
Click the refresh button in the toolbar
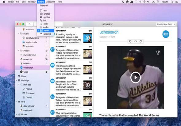[x=29, y=24]
